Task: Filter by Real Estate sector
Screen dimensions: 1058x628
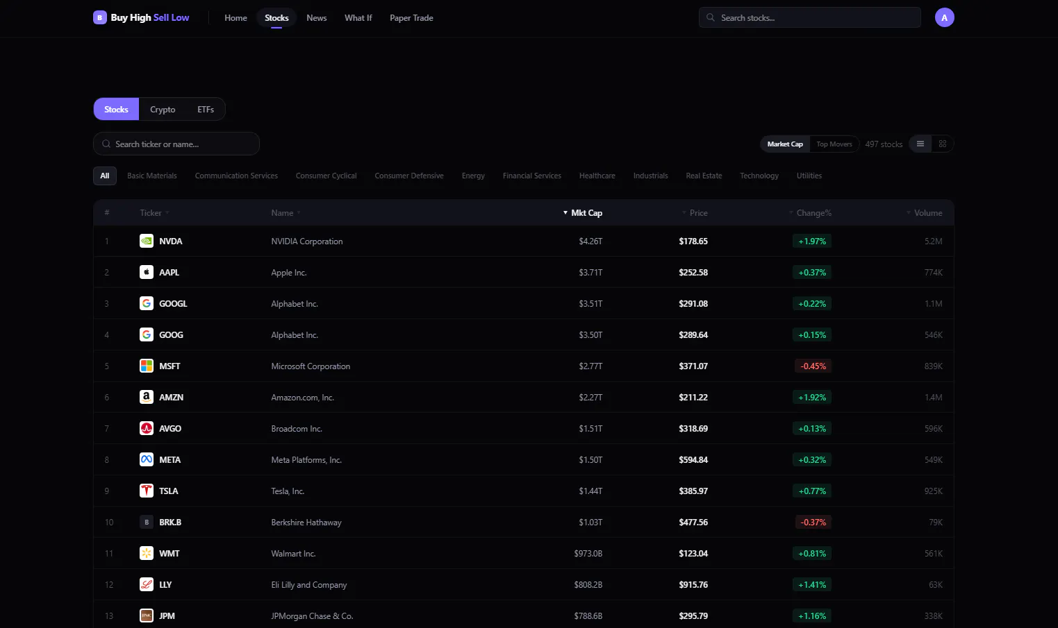Action: coord(704,176)
